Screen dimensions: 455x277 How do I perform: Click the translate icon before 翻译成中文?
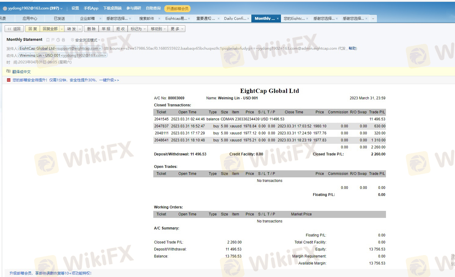pyautogui.click(x=9, y=71)
